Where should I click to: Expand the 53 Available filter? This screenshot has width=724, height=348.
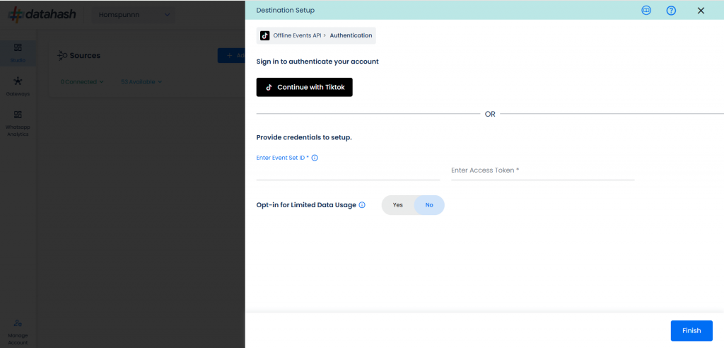pyautogui.click(x=141, y=82)
